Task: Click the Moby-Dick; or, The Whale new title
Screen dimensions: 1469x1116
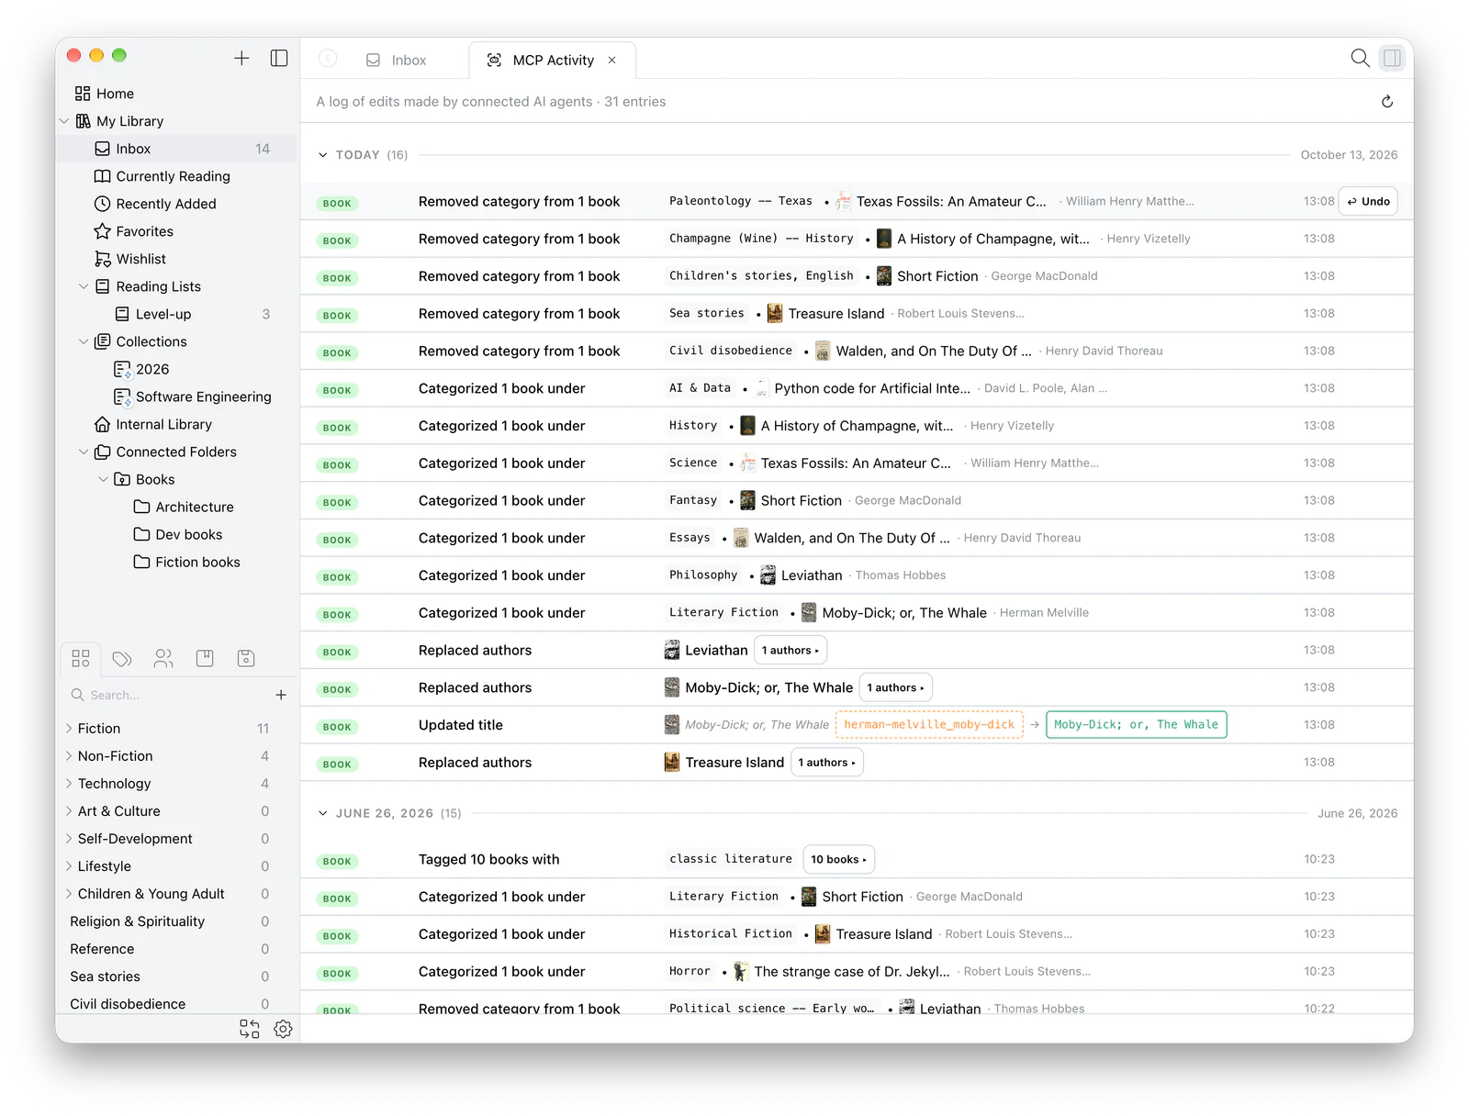Action: coord(1136,725)
